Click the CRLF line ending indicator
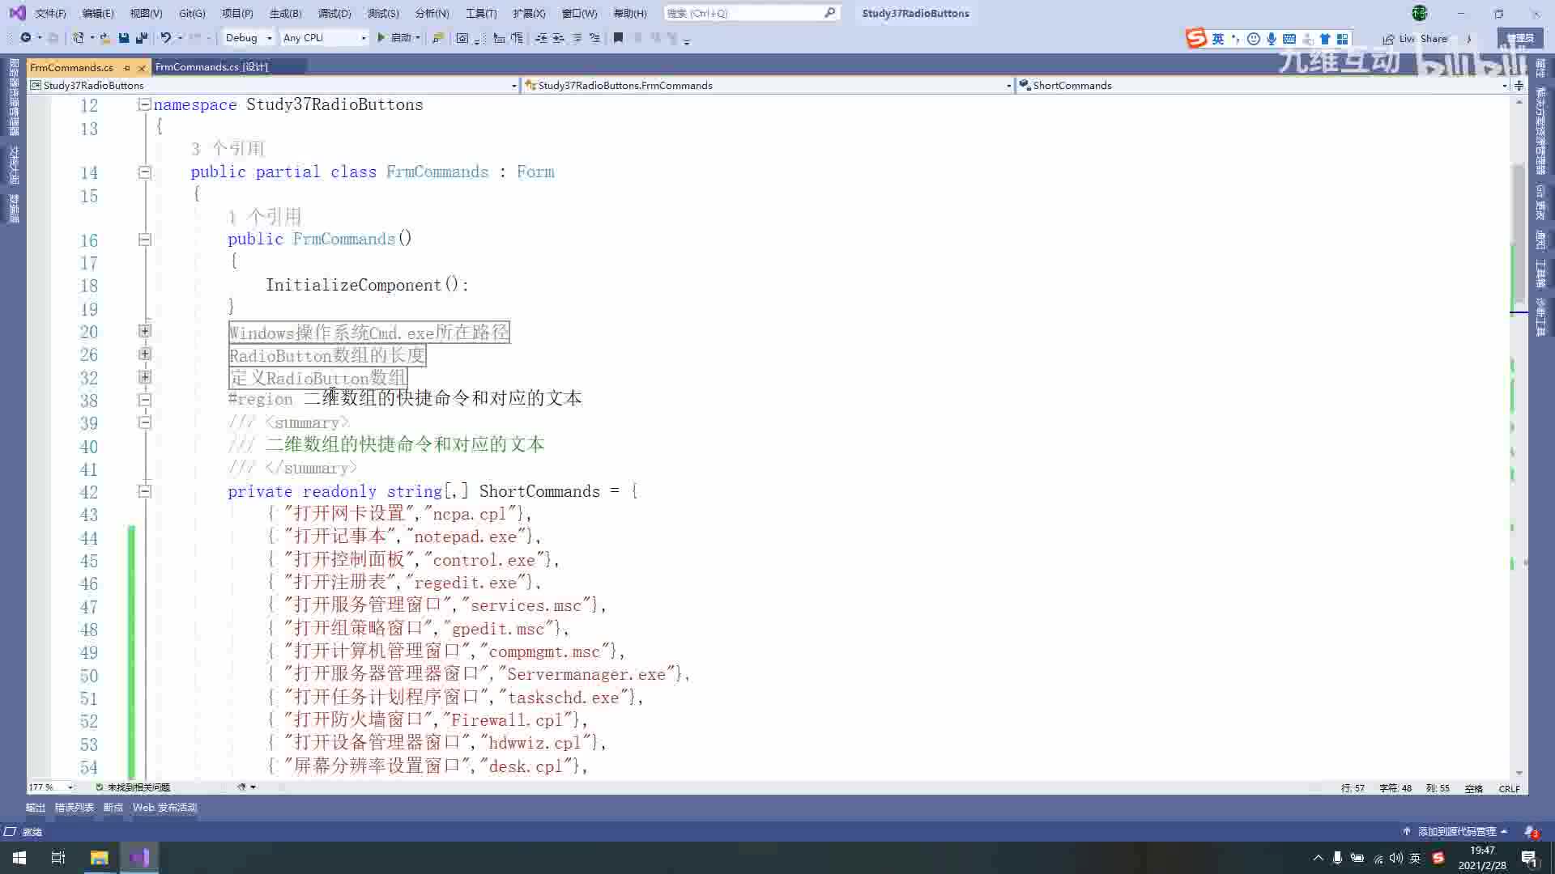The height and width of the screenshot is (874, 1555). point(1509,788)
